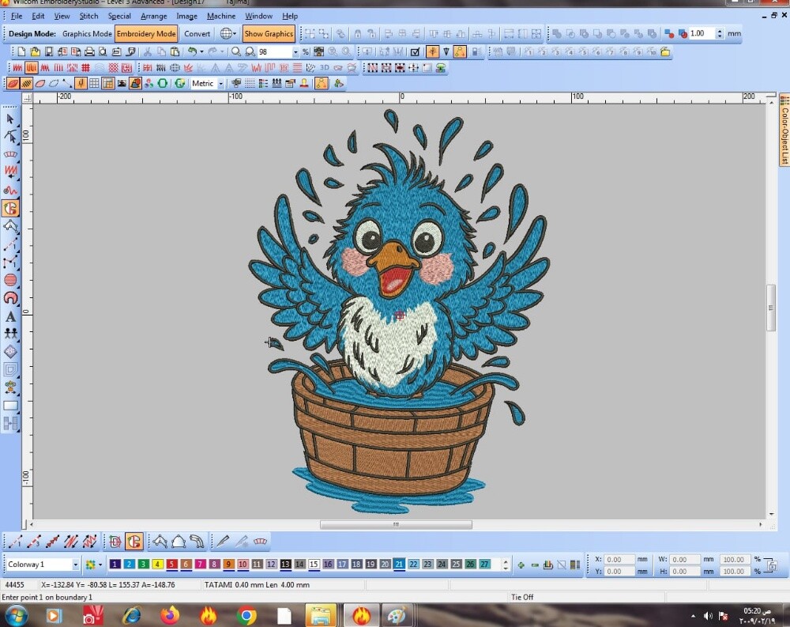This screenshot has height=627, width=790.
Task: Pick the Lettering 'A' tool
Action: (x=10, y=317)
